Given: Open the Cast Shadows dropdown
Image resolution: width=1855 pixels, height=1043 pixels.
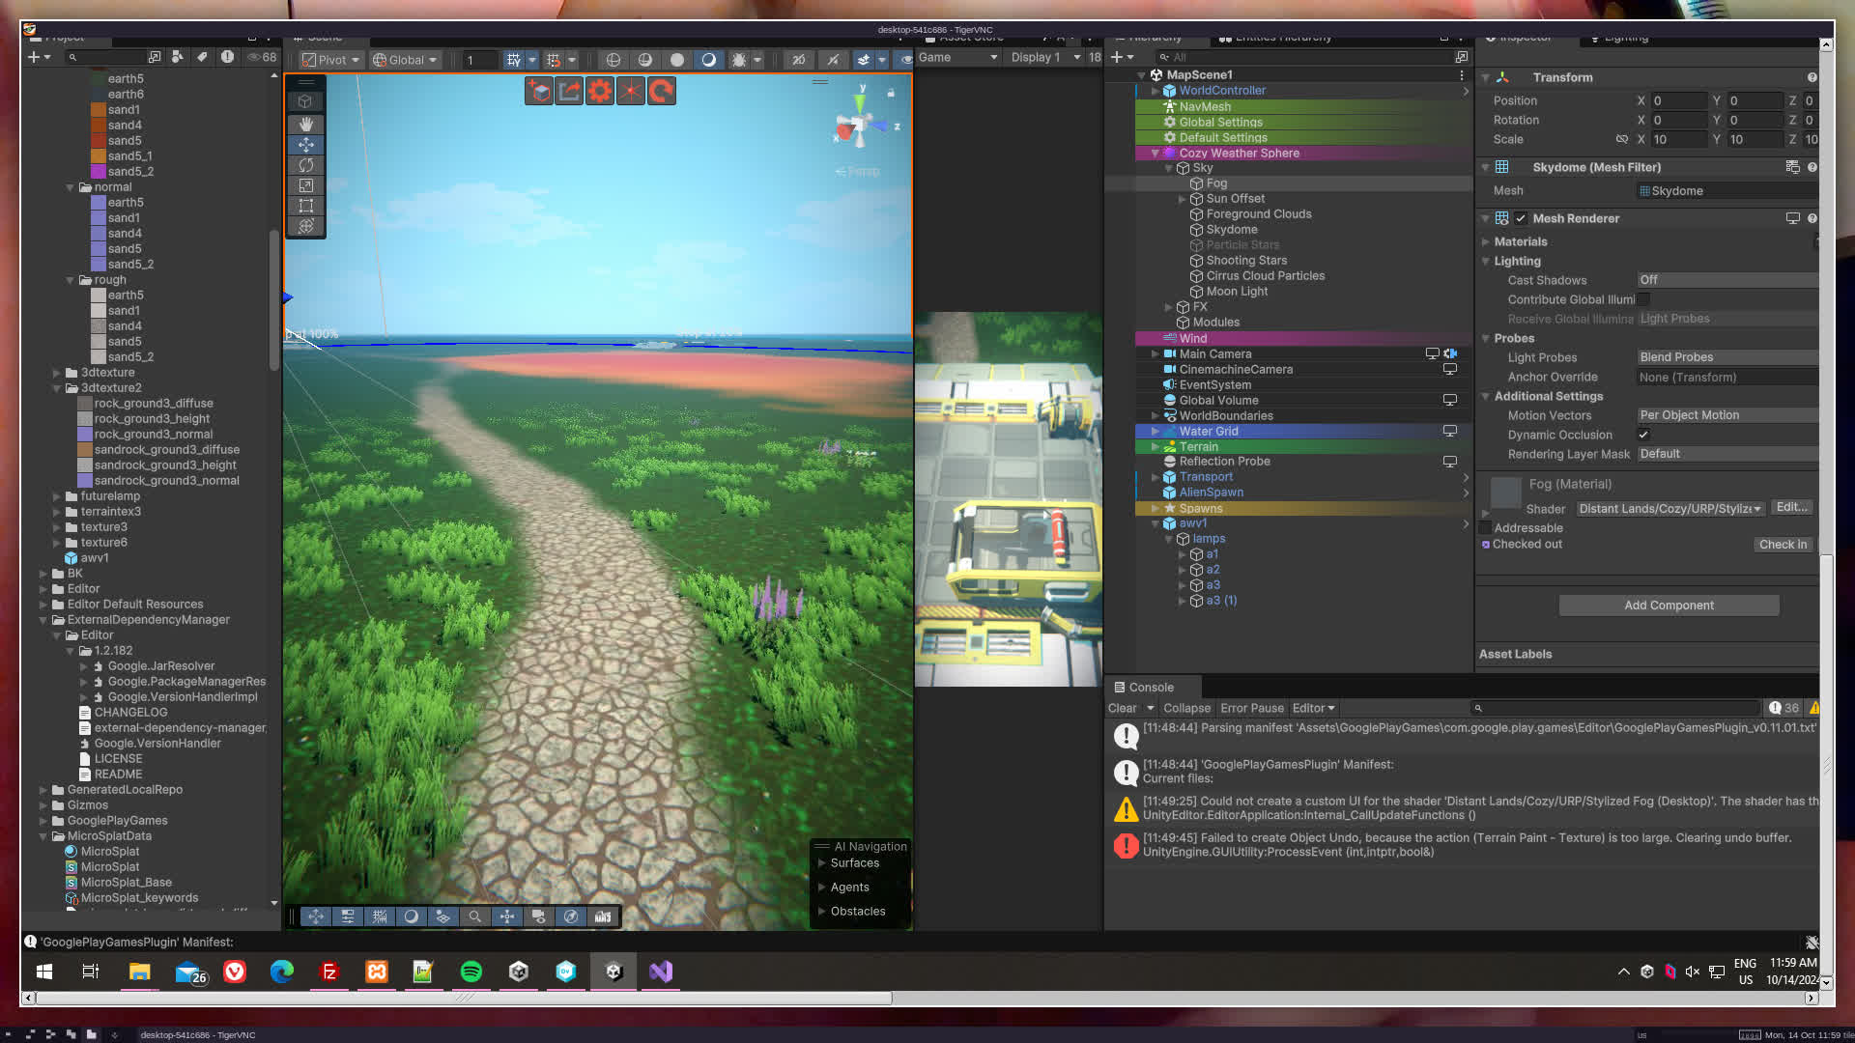Looking at the screenshot, I should coord(1727,280).
